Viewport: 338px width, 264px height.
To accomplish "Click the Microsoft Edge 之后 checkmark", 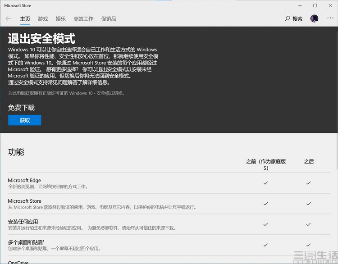I will pos(308,183).
